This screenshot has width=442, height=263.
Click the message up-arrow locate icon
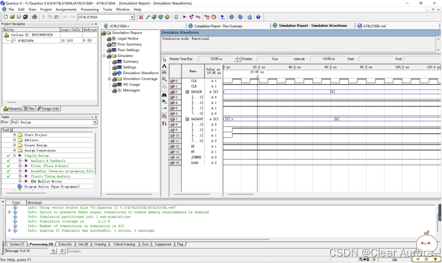coord(54,251)
